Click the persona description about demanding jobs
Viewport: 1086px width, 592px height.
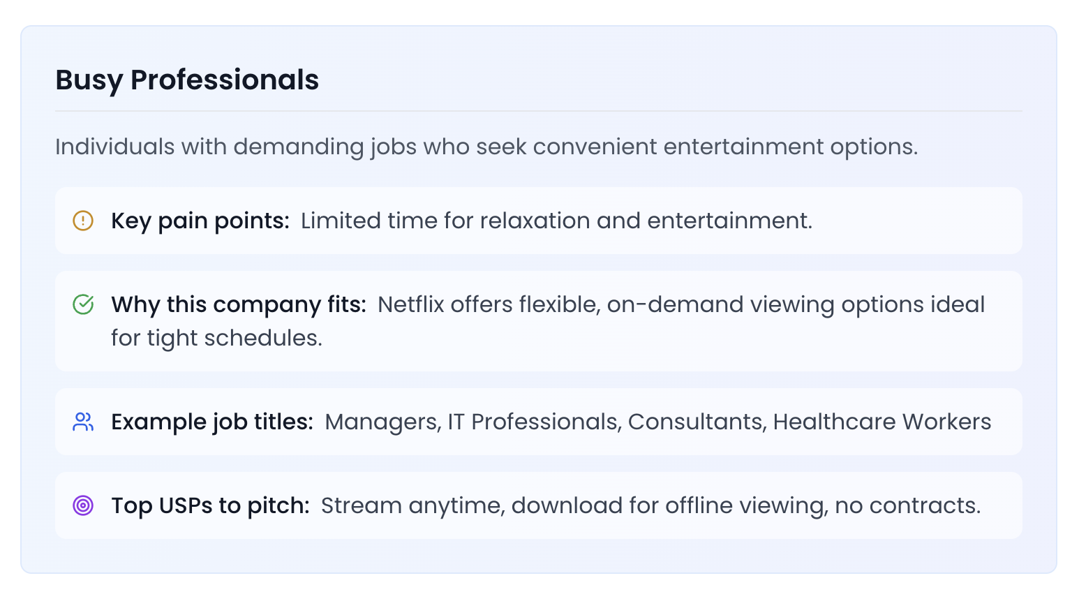(486, 147)
